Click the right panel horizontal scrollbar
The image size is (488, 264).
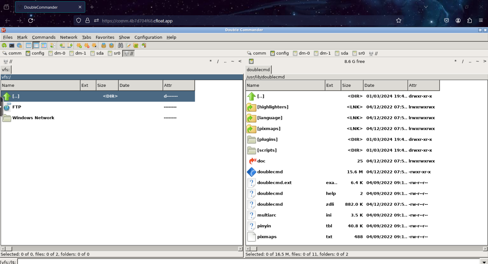tap(367, 249)
